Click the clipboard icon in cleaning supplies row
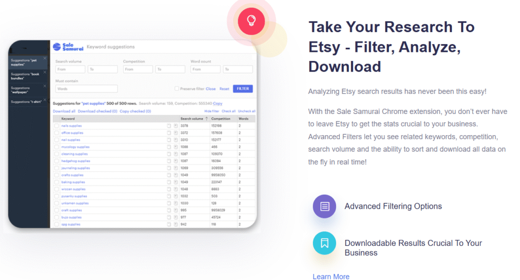 coord(169,154)
